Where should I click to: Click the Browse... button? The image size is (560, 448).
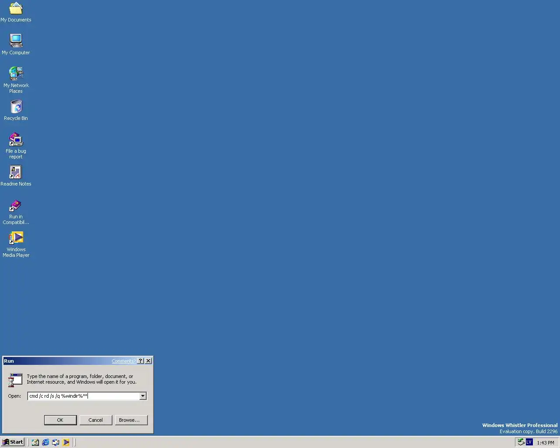pyautogui.click(x=131, y=420)
